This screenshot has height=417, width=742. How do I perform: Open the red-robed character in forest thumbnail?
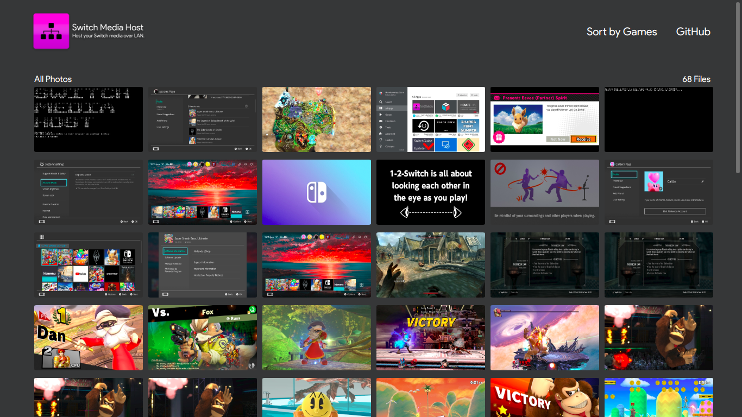[x=317, y=338]
